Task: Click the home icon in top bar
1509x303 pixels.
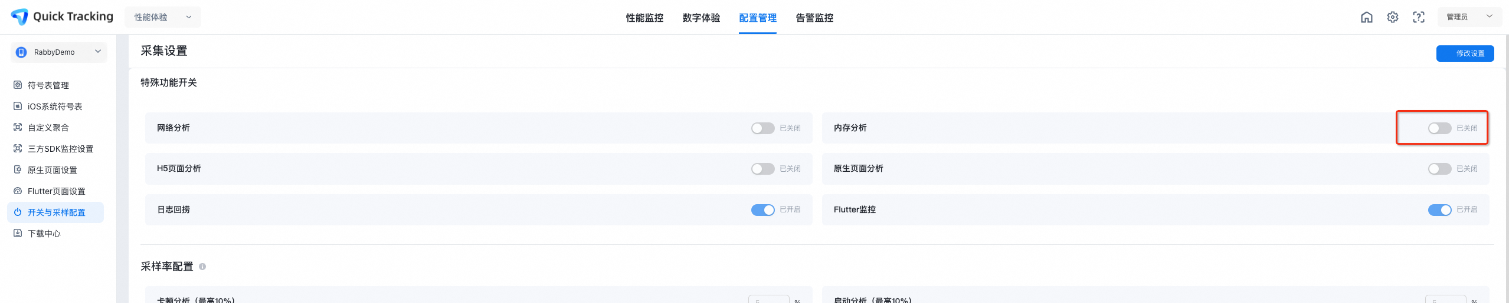Action: (x=1366, y=17)
